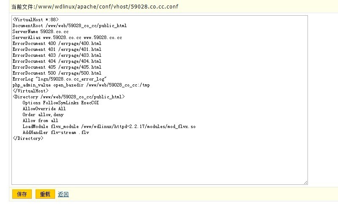Image resolution: width=338 pixels, height=206 pixels.
Task: Grab the textarea resize handle corner
Action: (305, 182)
